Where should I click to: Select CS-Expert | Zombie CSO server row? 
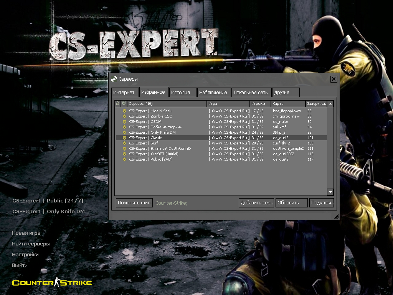coord(221,116)
